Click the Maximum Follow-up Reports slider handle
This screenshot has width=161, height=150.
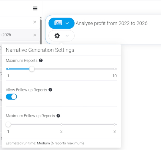8,124
